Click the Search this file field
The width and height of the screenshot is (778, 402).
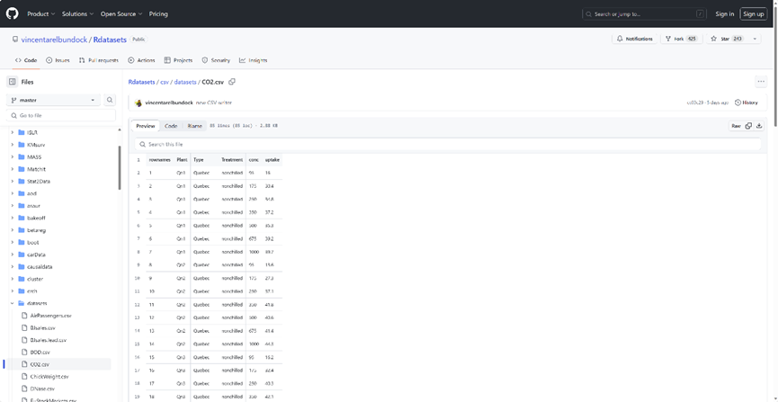tap(448, 145)
